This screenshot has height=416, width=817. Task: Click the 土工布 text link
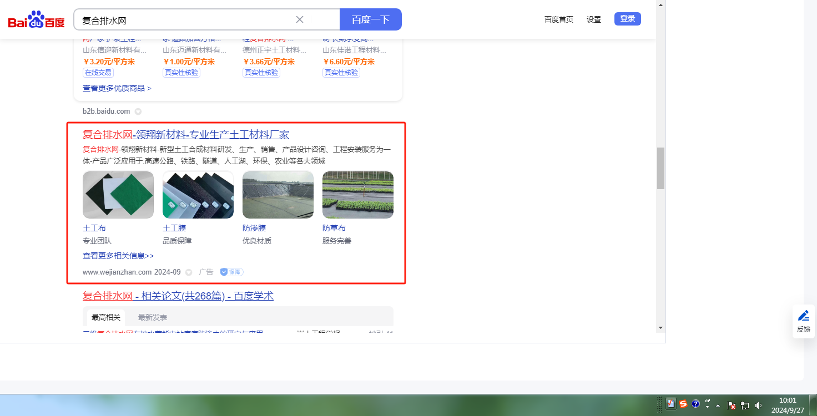(94, 228)
